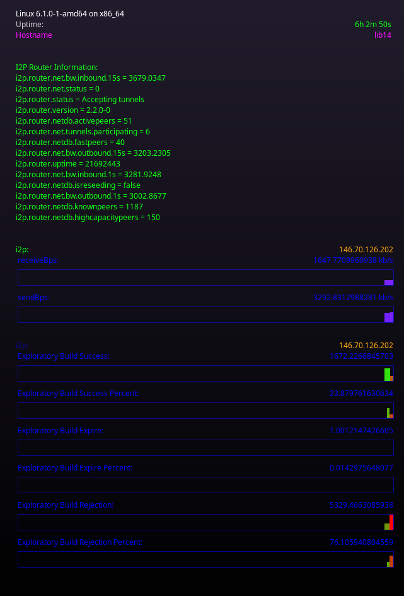Click the 76.105940804559 value

[x=361, y=542]
